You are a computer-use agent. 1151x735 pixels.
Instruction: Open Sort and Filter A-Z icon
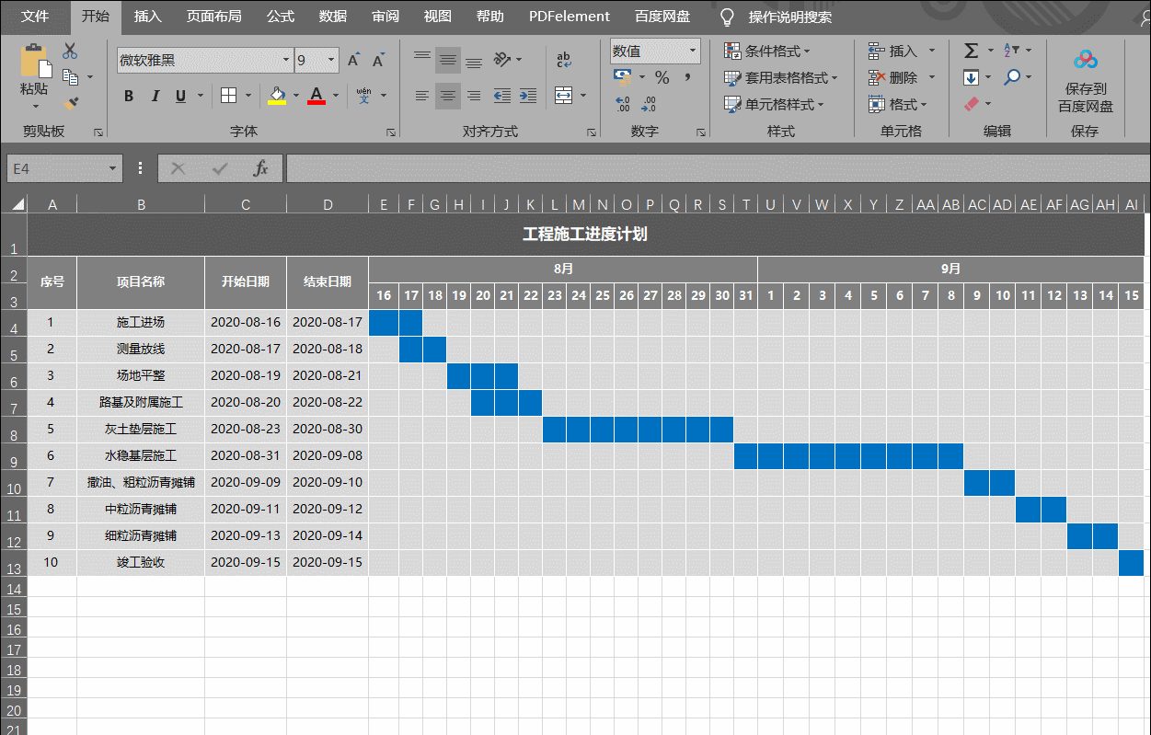[x=1011, y=51]
